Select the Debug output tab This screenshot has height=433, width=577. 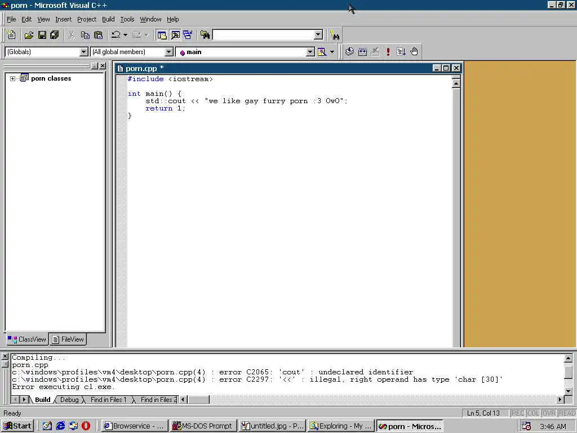[x=69, y=400]
